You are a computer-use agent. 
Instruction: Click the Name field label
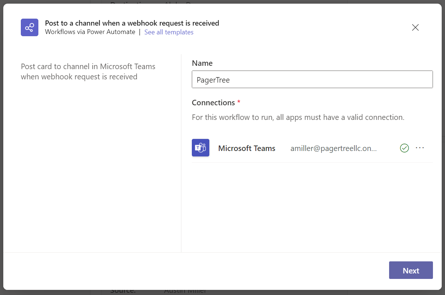tap(202, 63)
